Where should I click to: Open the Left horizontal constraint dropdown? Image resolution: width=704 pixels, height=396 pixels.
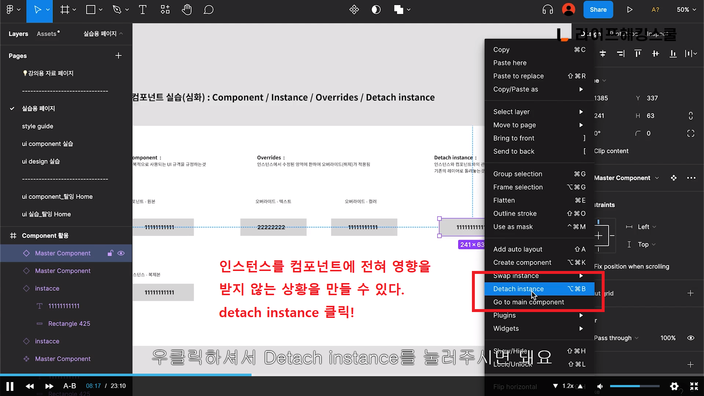coord(645,227)
